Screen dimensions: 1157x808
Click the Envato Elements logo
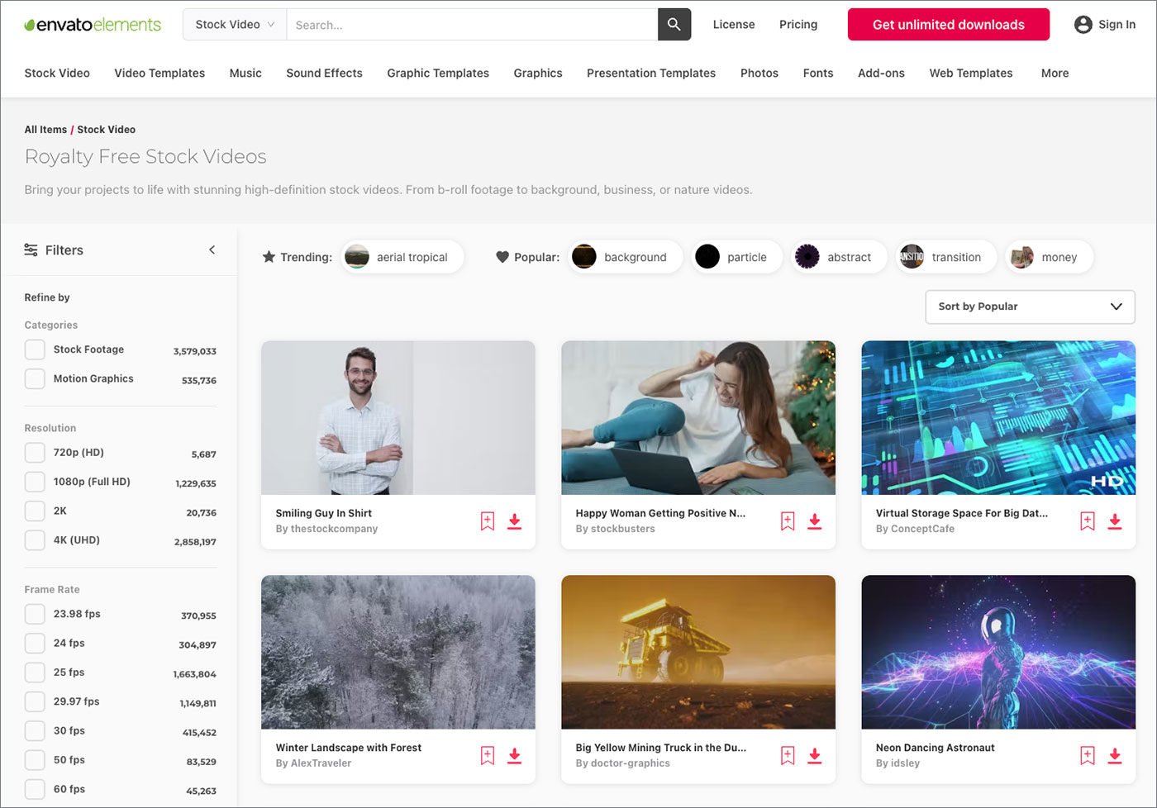click(x=92, y=24)
